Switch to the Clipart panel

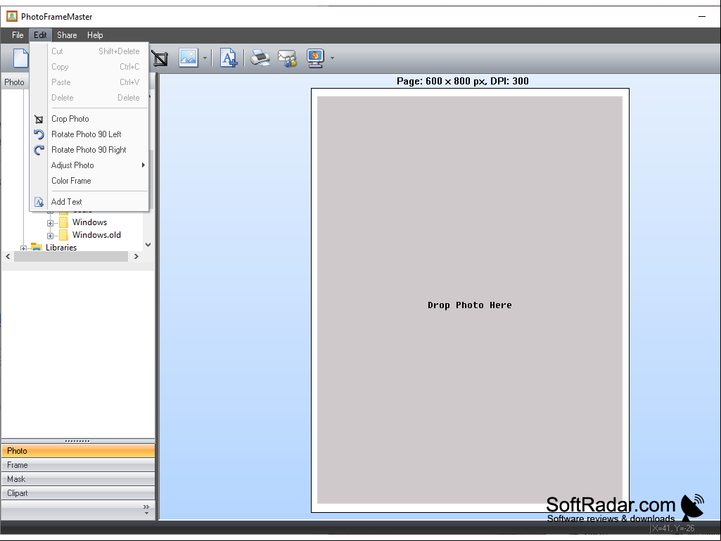coord(78,493)
